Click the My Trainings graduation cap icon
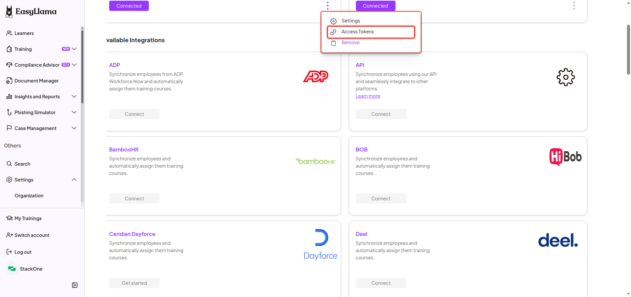The width and height of the screenshot is (631, 297). point(9,218)
